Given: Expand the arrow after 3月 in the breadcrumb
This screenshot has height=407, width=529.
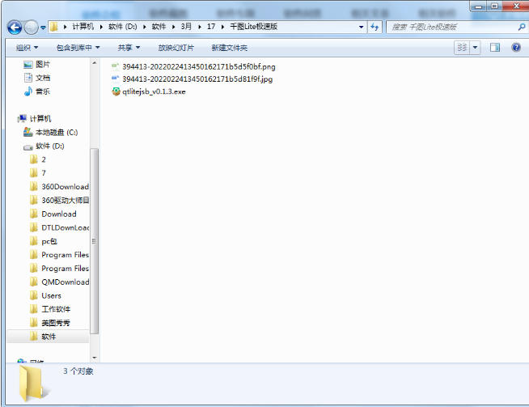Looking at the screenshot, I should pos(200,27).
